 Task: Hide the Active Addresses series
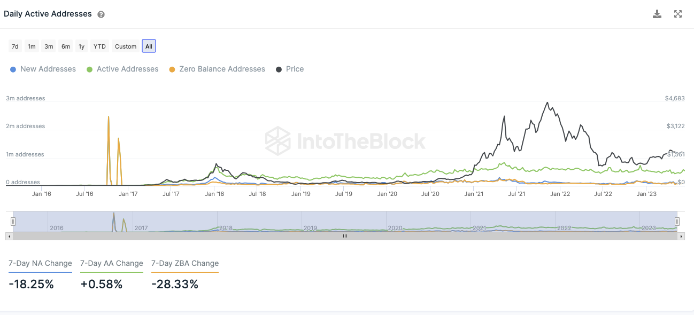tap(122, 69)
